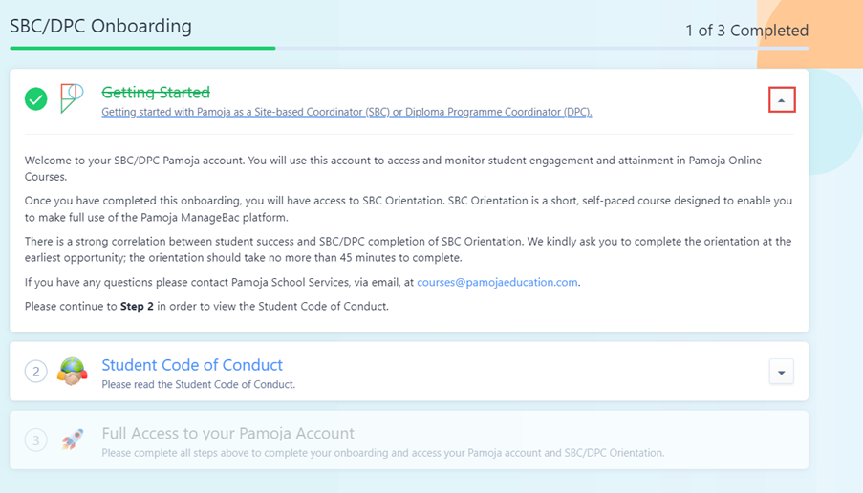
Task: Click the Please complete all steps above description
Action: (382, 453)
